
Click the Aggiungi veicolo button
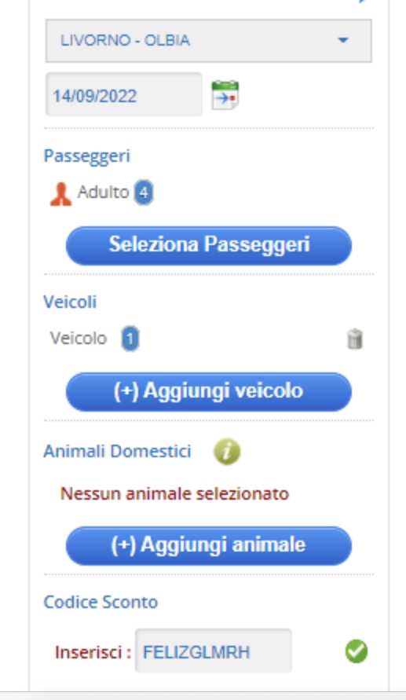pyautogui.click(x=209, y=391)
